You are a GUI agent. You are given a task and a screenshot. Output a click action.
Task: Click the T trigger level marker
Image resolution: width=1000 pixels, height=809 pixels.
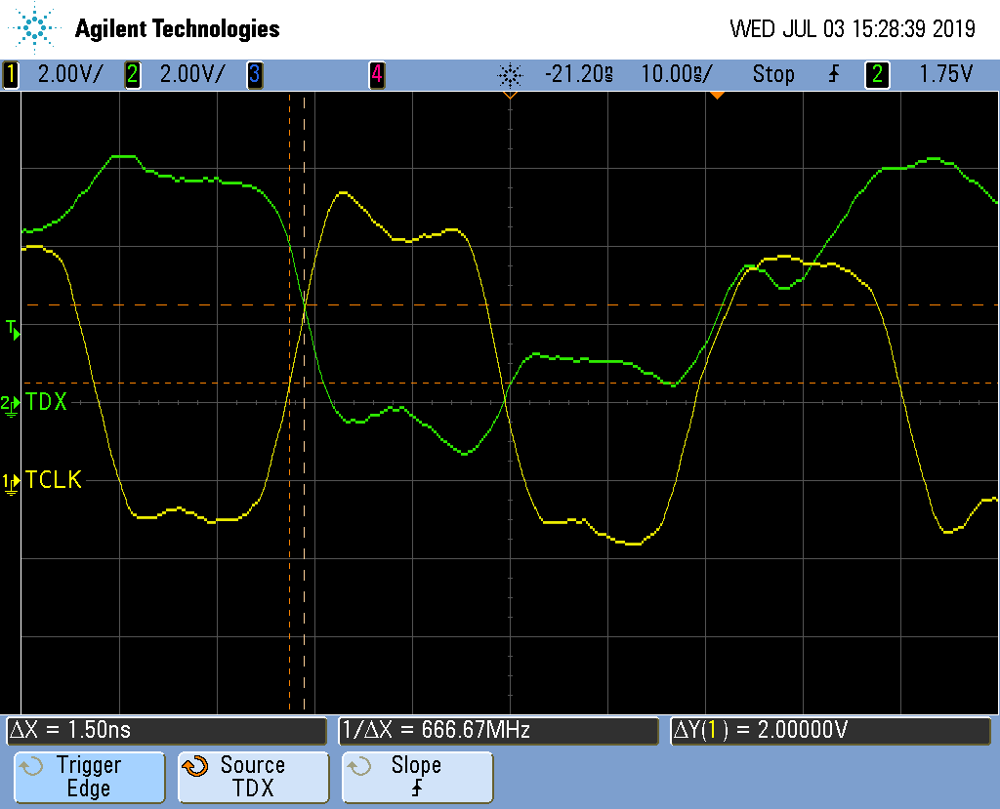pyautogui.click(x=13, y=329)
